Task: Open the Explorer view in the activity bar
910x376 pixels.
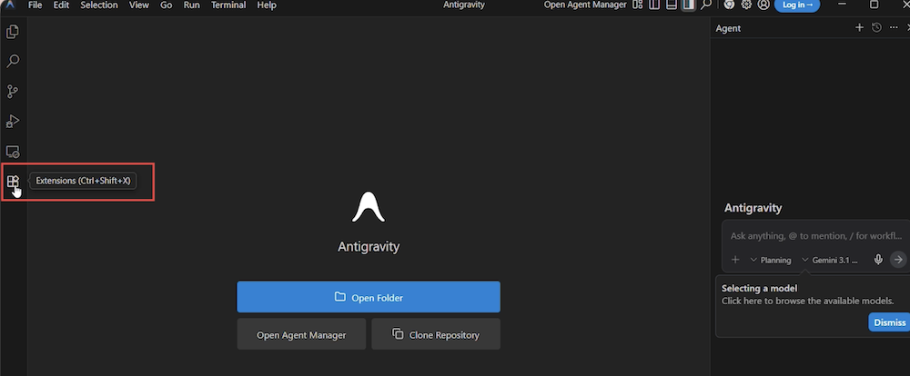Action: [13, 32]
